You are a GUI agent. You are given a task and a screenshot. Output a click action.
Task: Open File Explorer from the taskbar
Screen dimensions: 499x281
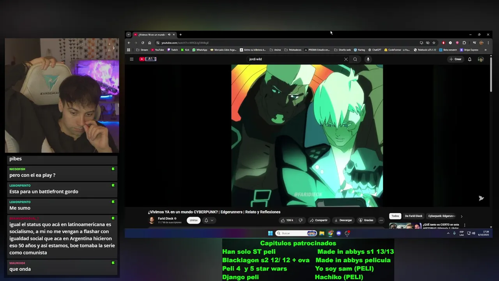click(x=322, y=233)
